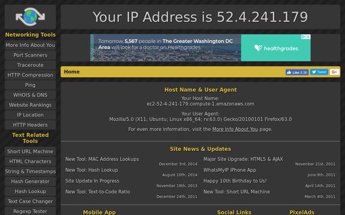Click the Mobile App heading
The height and width of the screenshot is (215, 345).
[x=99, y=212]
